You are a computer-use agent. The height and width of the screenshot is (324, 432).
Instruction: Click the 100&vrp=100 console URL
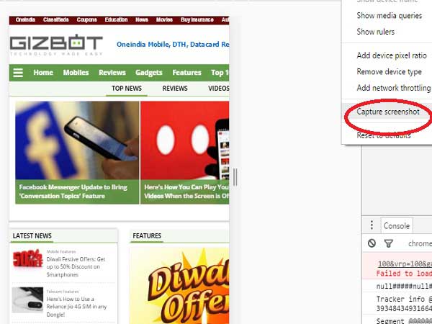coord(405,264)
